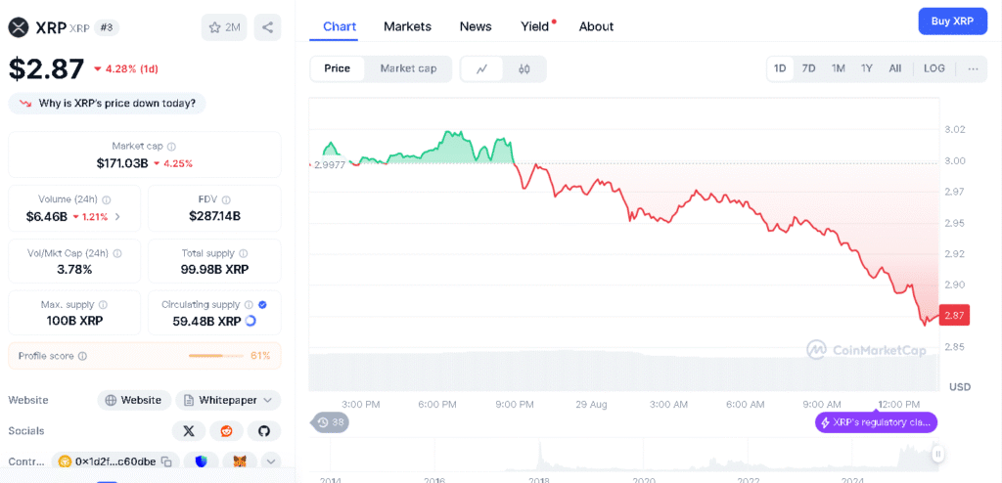Screen dimensions: 1002x483
Task: Switch to line chart view icon
Action: coord(481,69)
